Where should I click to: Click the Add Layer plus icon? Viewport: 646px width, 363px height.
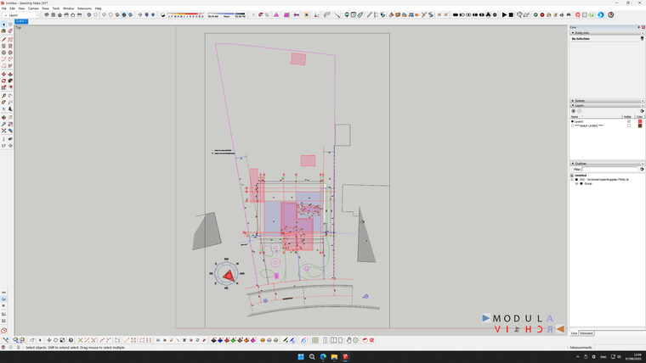[573, 111]
